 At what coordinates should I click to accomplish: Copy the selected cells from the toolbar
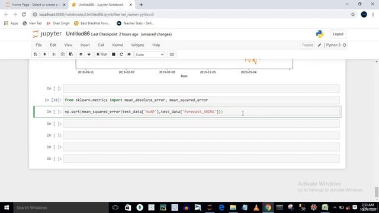pos(63,54)
